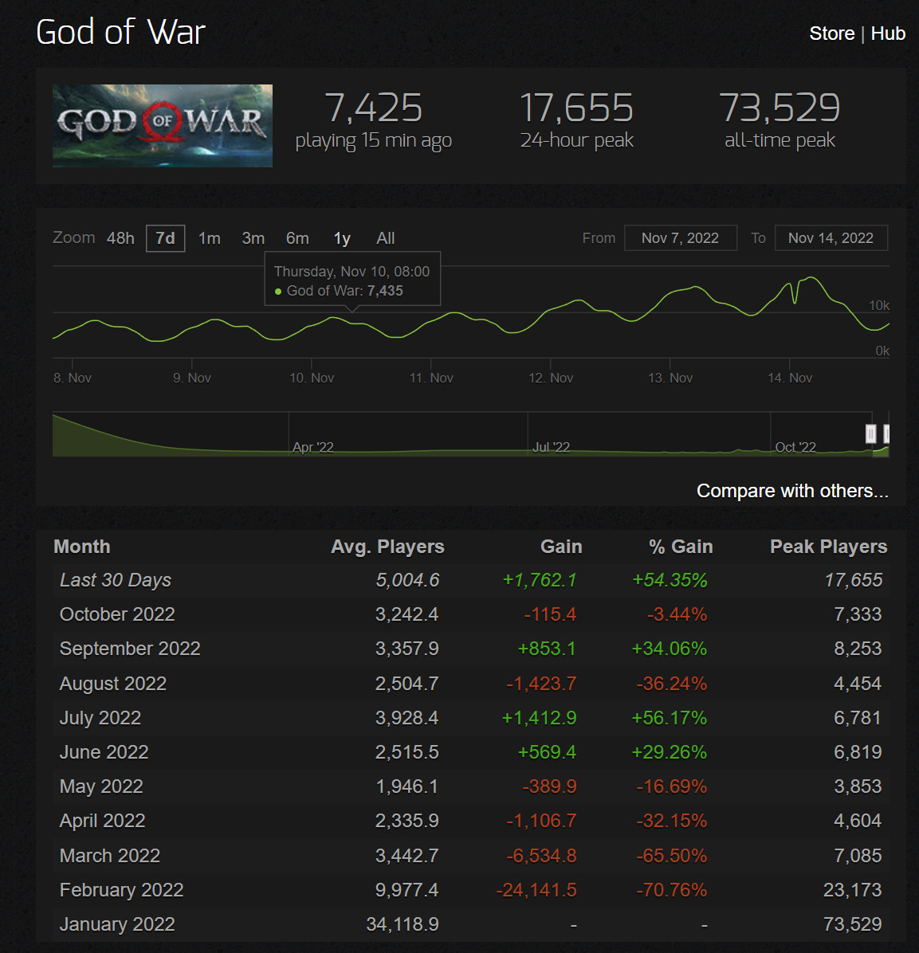Viewport: 919px width, 953px height.
Task: Click the God of War page title
Action: point(120,32)
